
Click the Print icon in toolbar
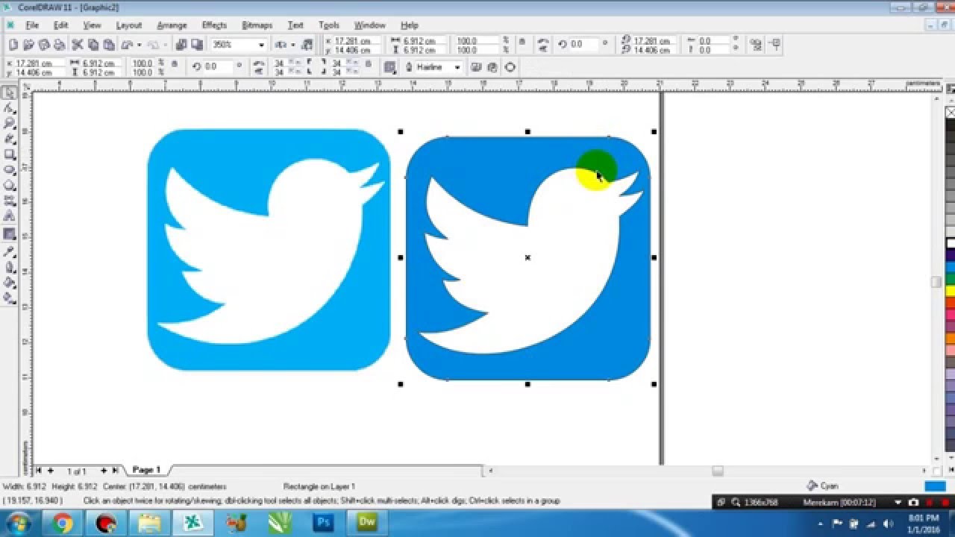(59, 45)
